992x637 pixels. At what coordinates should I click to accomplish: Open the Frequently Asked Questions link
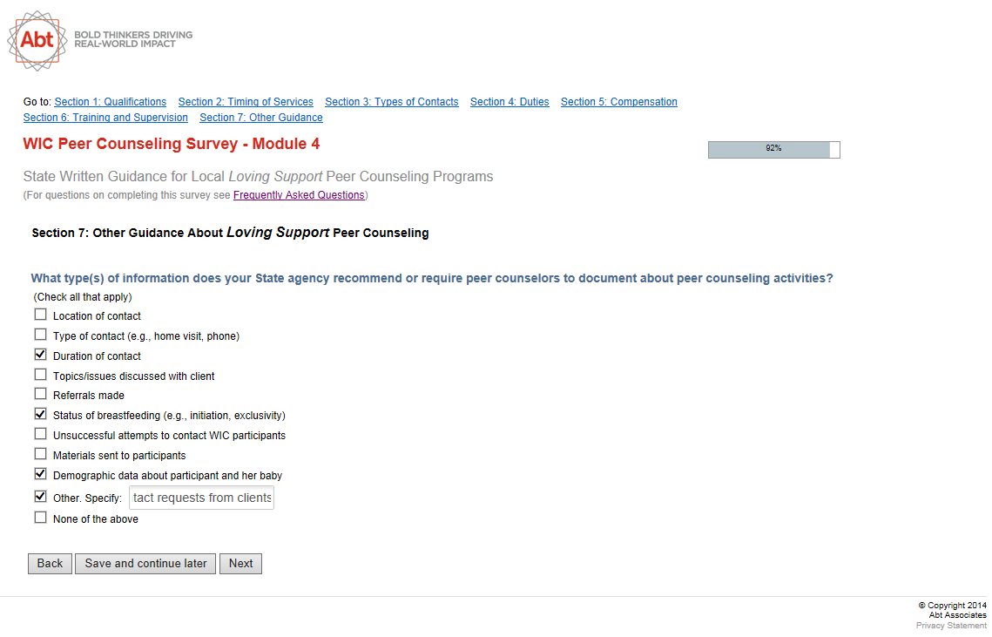coord(299,195)
